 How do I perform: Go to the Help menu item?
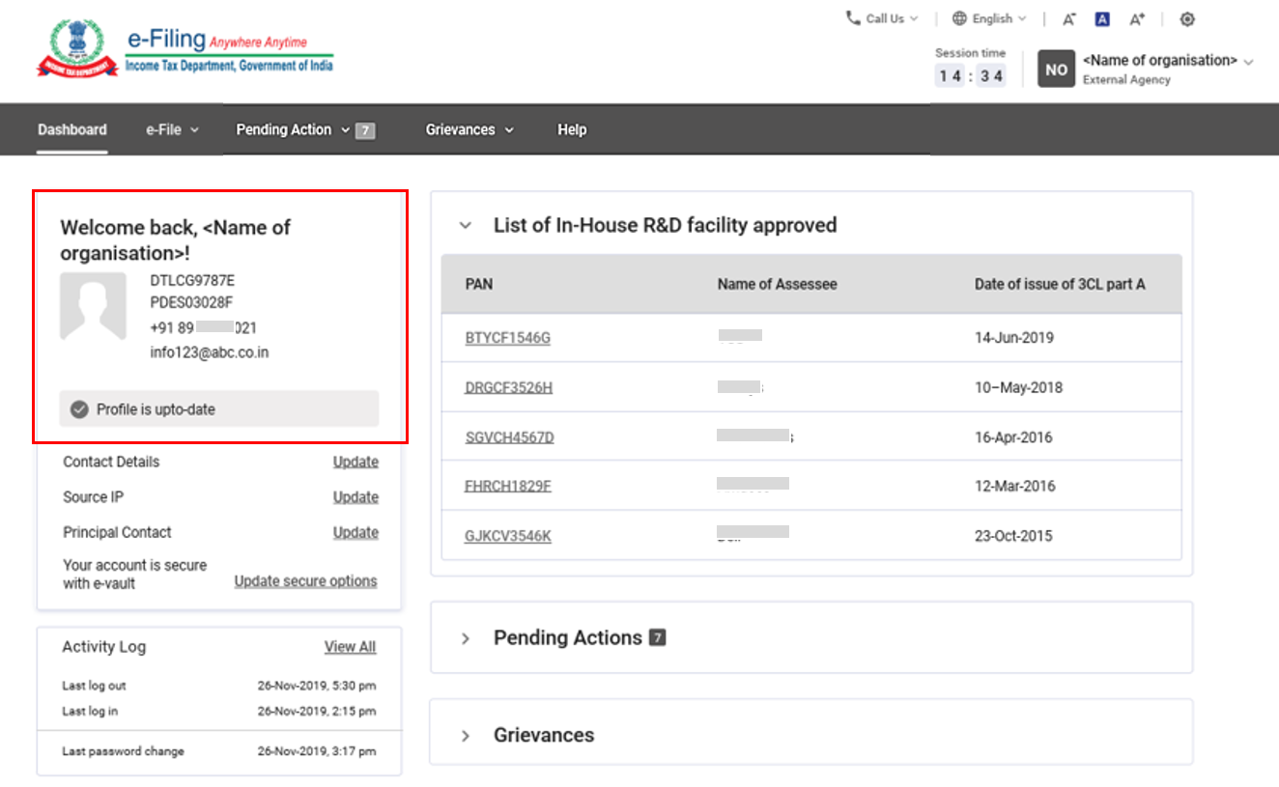(x=572, y=129)
